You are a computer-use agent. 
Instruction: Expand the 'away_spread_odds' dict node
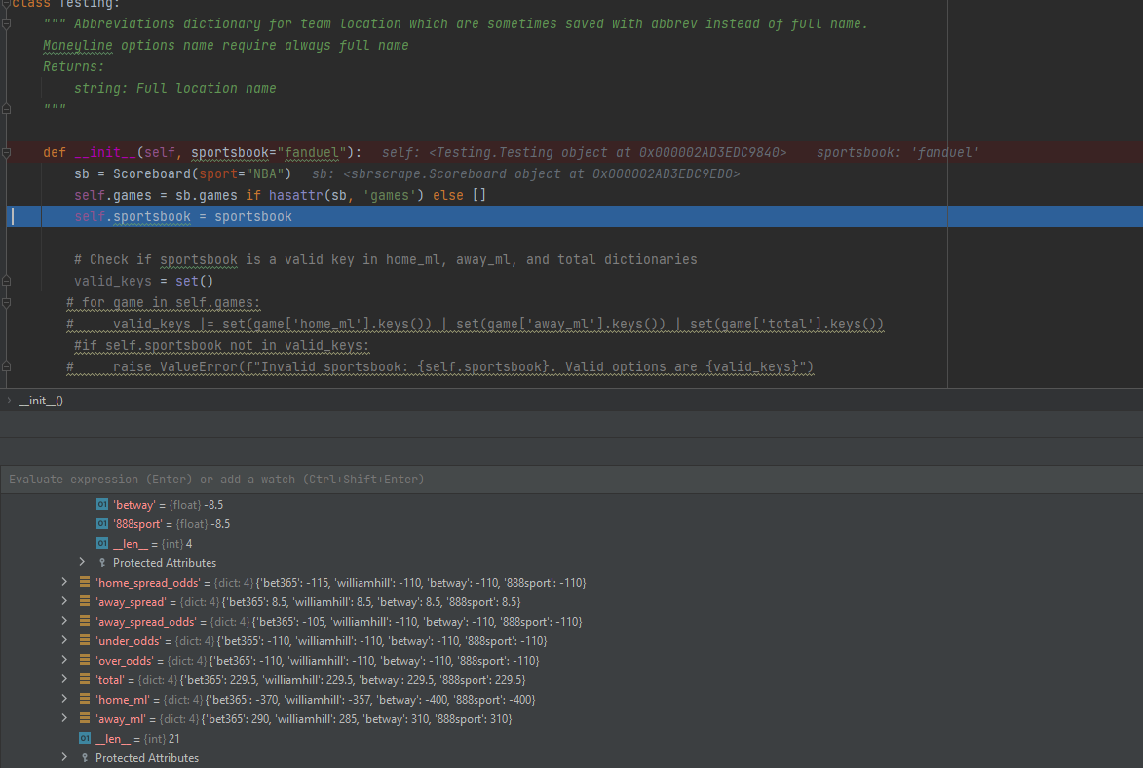coord(64,622)
